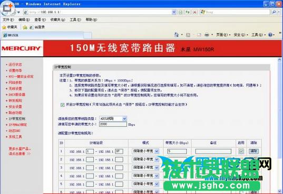Click the Home icon in command bar
Screen dimensions: 283x194
(177, 35)
